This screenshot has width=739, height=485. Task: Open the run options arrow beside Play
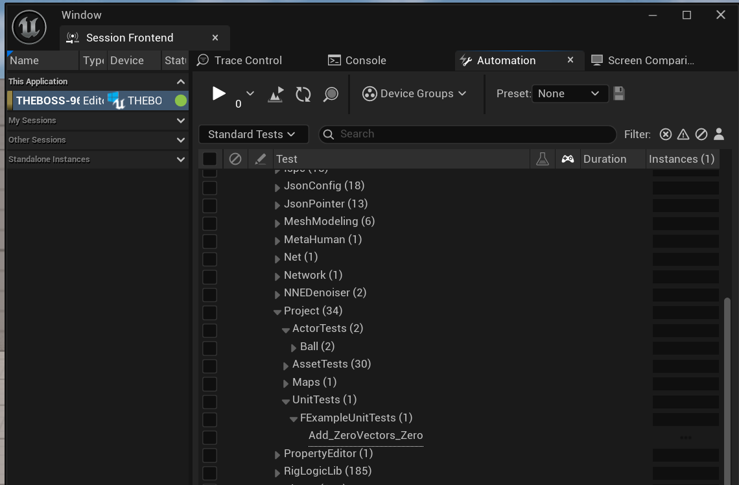click(250, 93)
